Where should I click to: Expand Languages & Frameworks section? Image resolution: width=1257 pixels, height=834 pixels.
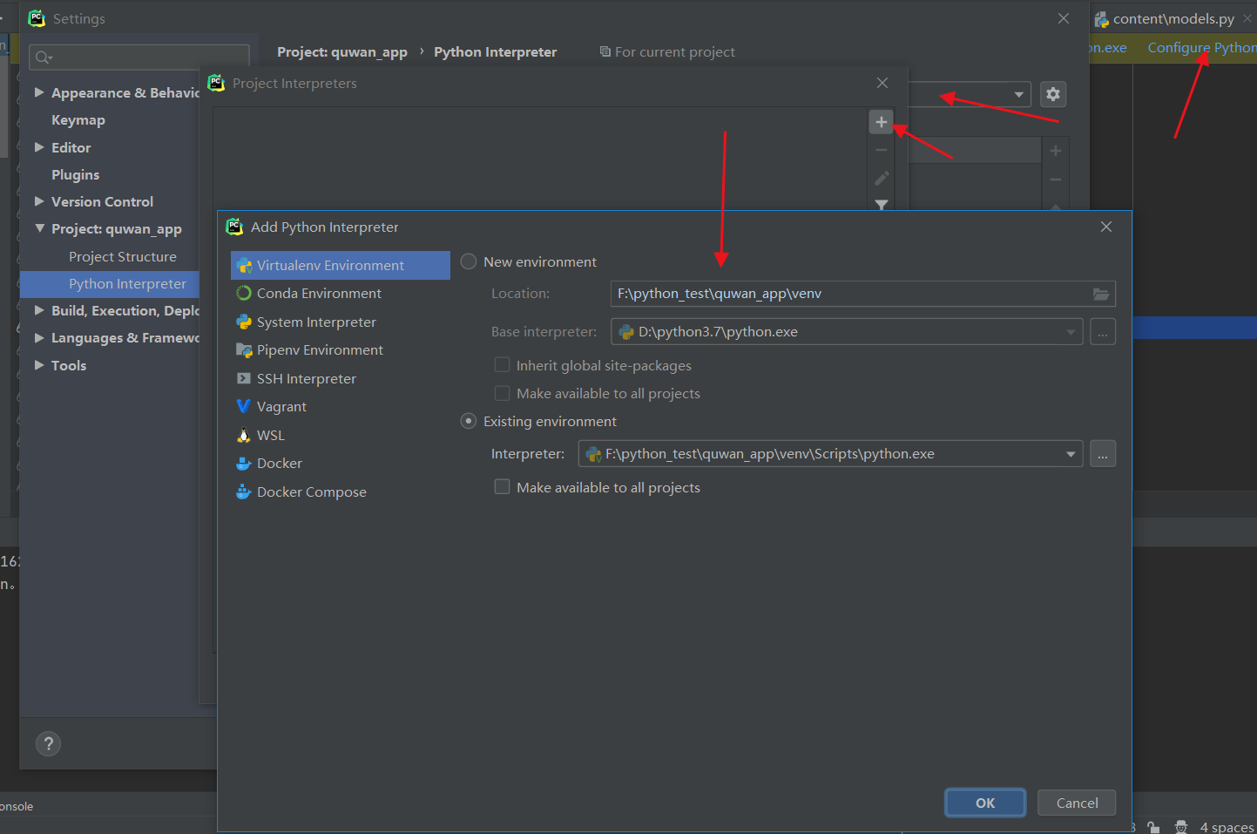39,337
